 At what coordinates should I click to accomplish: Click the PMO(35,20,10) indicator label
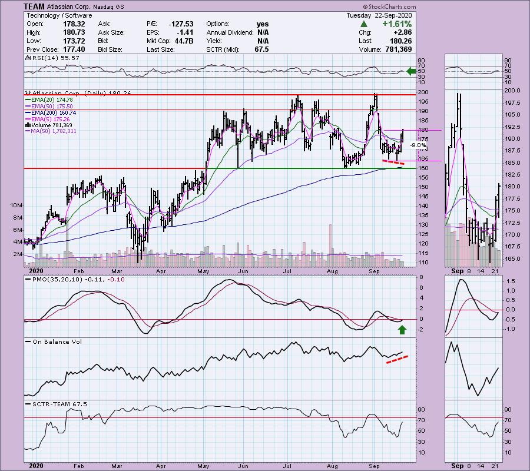[x=75, y=280]
